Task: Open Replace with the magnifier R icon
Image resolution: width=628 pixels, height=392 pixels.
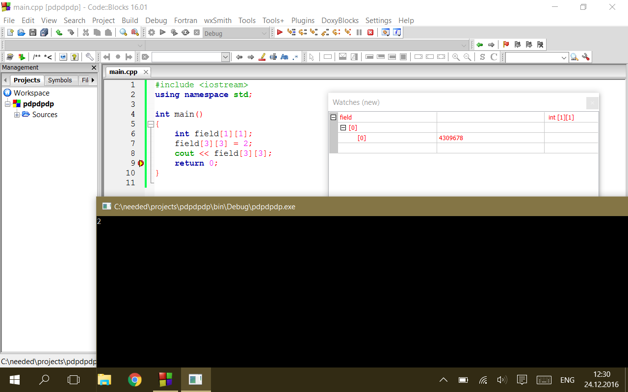Action: 134,33
